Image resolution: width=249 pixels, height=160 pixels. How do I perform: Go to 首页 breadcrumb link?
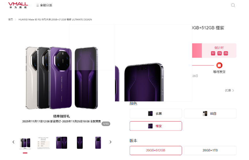click(10, 20)
